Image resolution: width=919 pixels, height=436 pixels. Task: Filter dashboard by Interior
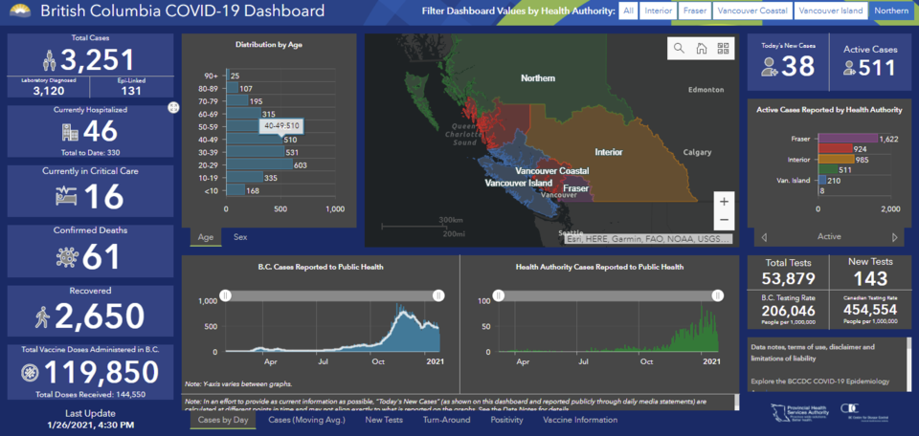(659, 11)
